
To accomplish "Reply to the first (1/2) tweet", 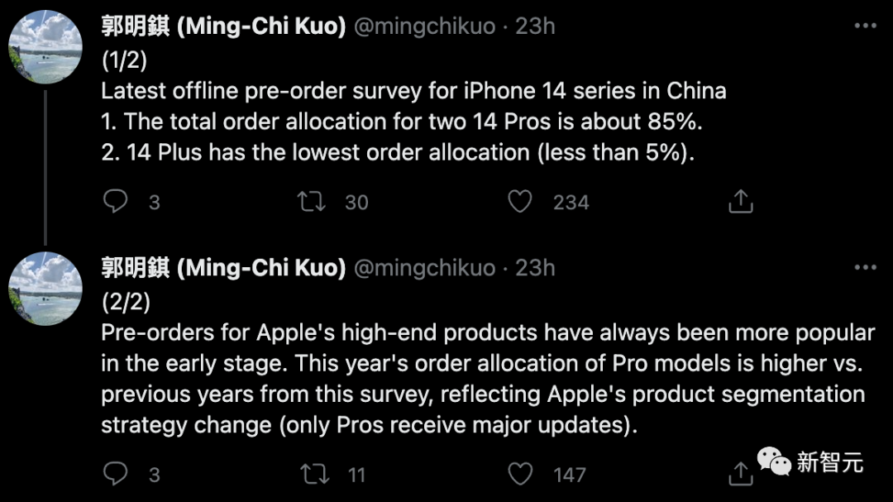I will (116, 202).
